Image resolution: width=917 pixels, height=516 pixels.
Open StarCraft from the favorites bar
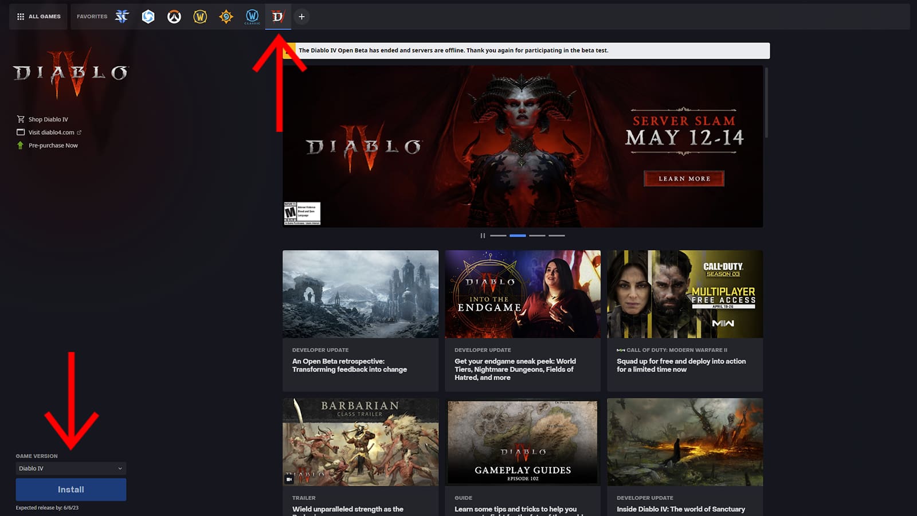click(121, 16)
